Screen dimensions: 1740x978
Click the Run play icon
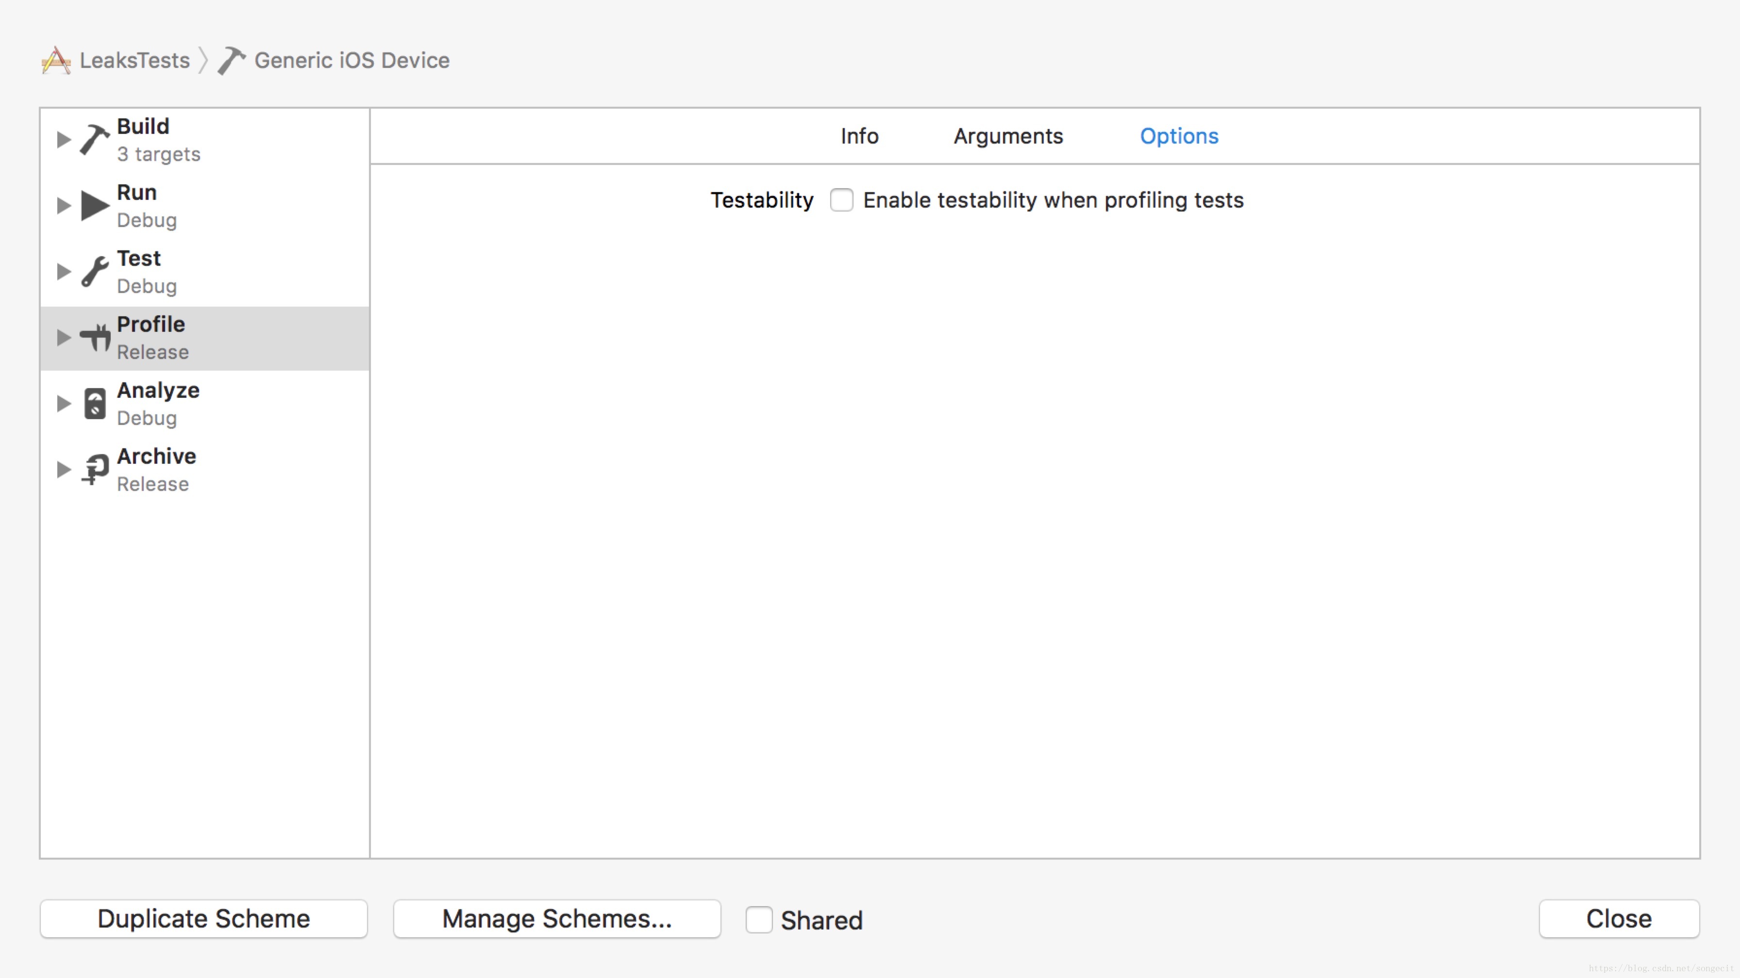coord(95,206)
